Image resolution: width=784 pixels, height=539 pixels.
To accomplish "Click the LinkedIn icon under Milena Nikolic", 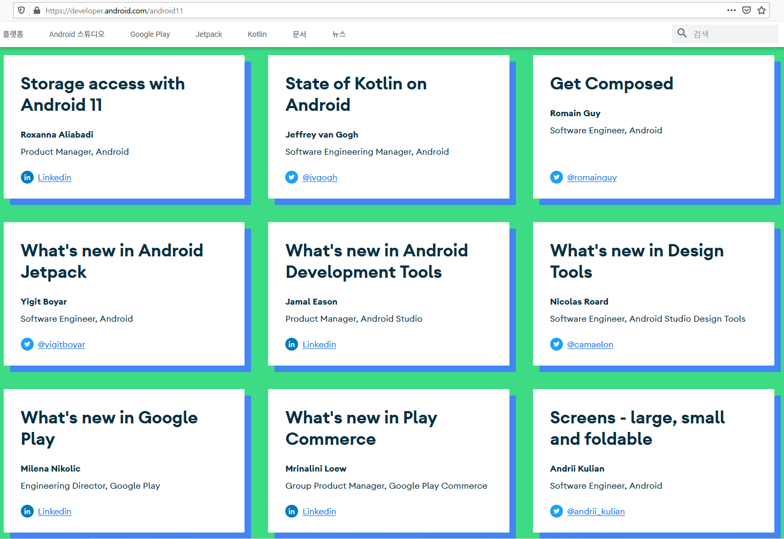I will coord(27,511).
